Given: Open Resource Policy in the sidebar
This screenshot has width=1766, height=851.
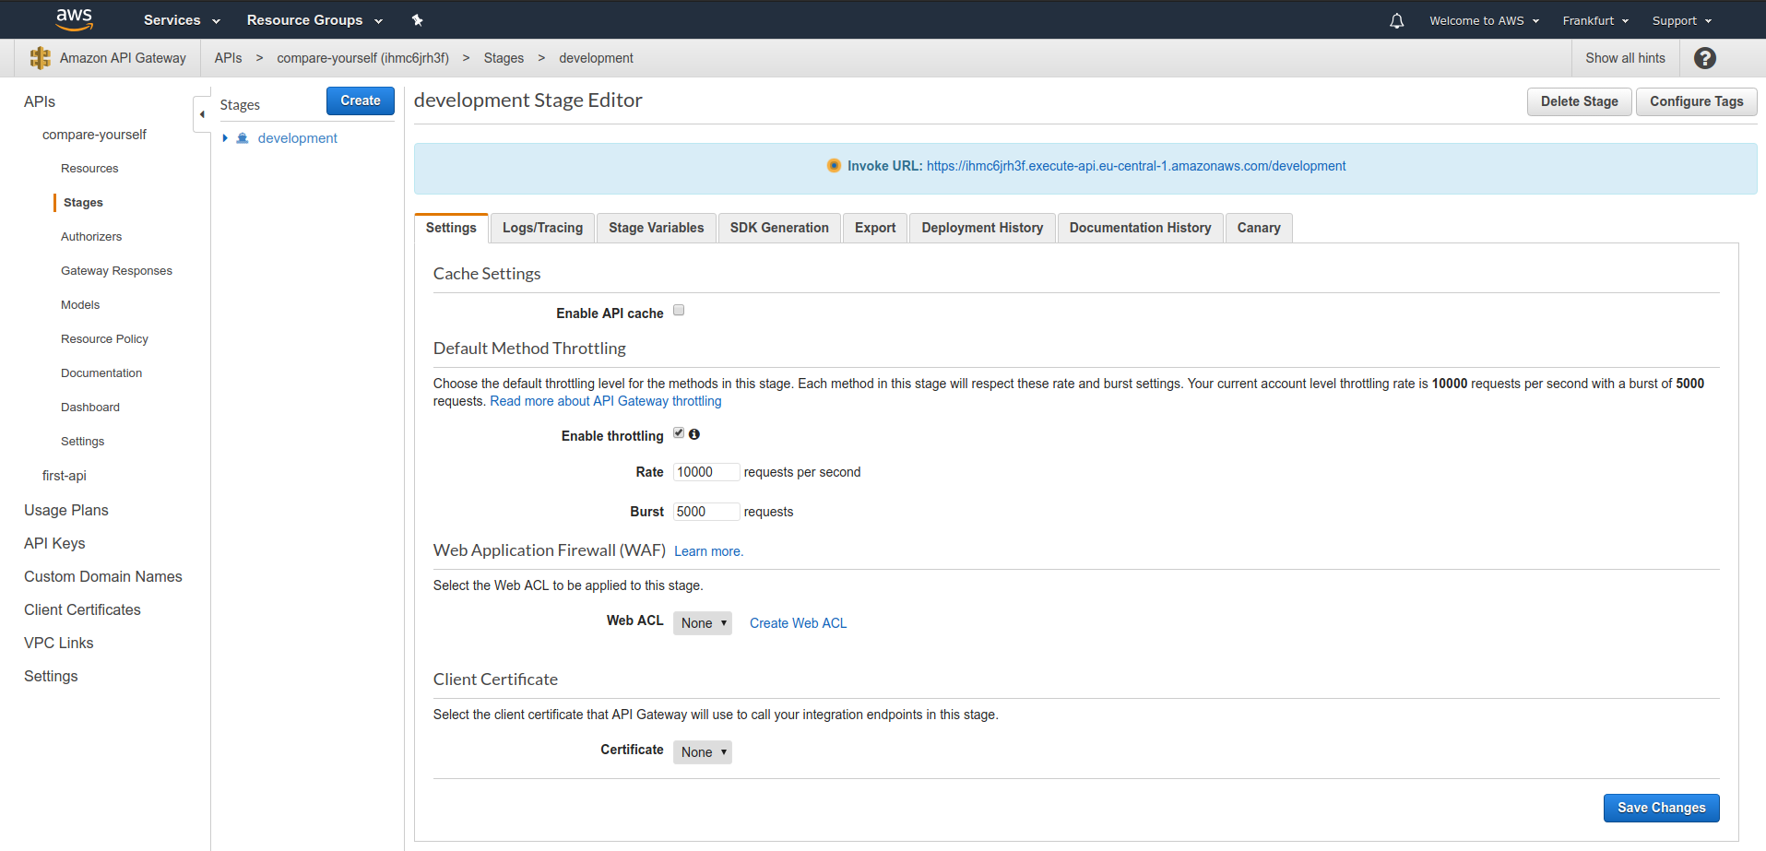Looking at the screenshot, I should (x=104, y=339).
